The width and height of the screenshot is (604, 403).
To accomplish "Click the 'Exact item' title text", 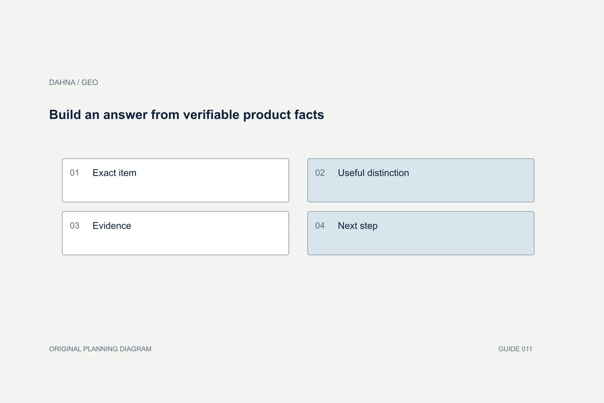I will [114, 173].
